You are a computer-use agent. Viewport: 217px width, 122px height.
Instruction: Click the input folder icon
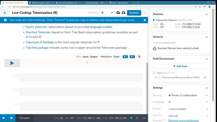pos(154,73)
